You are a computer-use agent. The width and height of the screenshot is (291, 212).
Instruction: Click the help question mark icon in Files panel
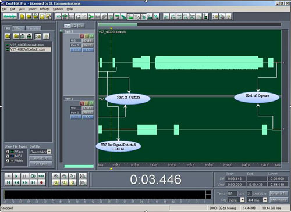coord(46,37)
